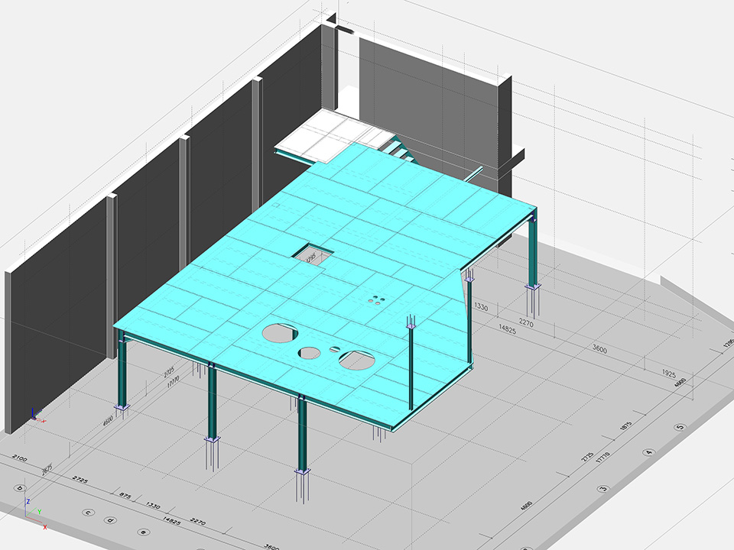Image resolution: width=734 pixels, height=550 pixels.
Task: Select the slender post passing through the slab
Action: pyautogui.click(x=411, y=363)
